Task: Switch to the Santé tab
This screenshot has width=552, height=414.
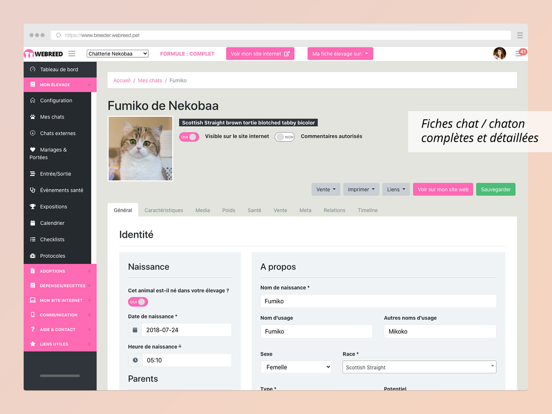Action: pyautogui.click(x=254, y=210)
